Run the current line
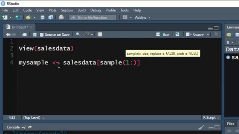This screenshot has height=134, width=239. (x=163, y=35)
